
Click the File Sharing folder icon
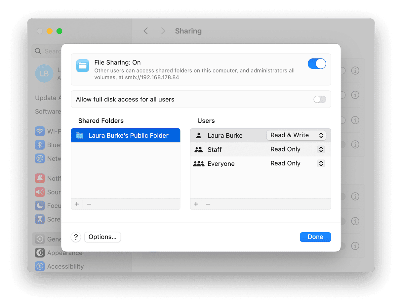pos(83,66)
